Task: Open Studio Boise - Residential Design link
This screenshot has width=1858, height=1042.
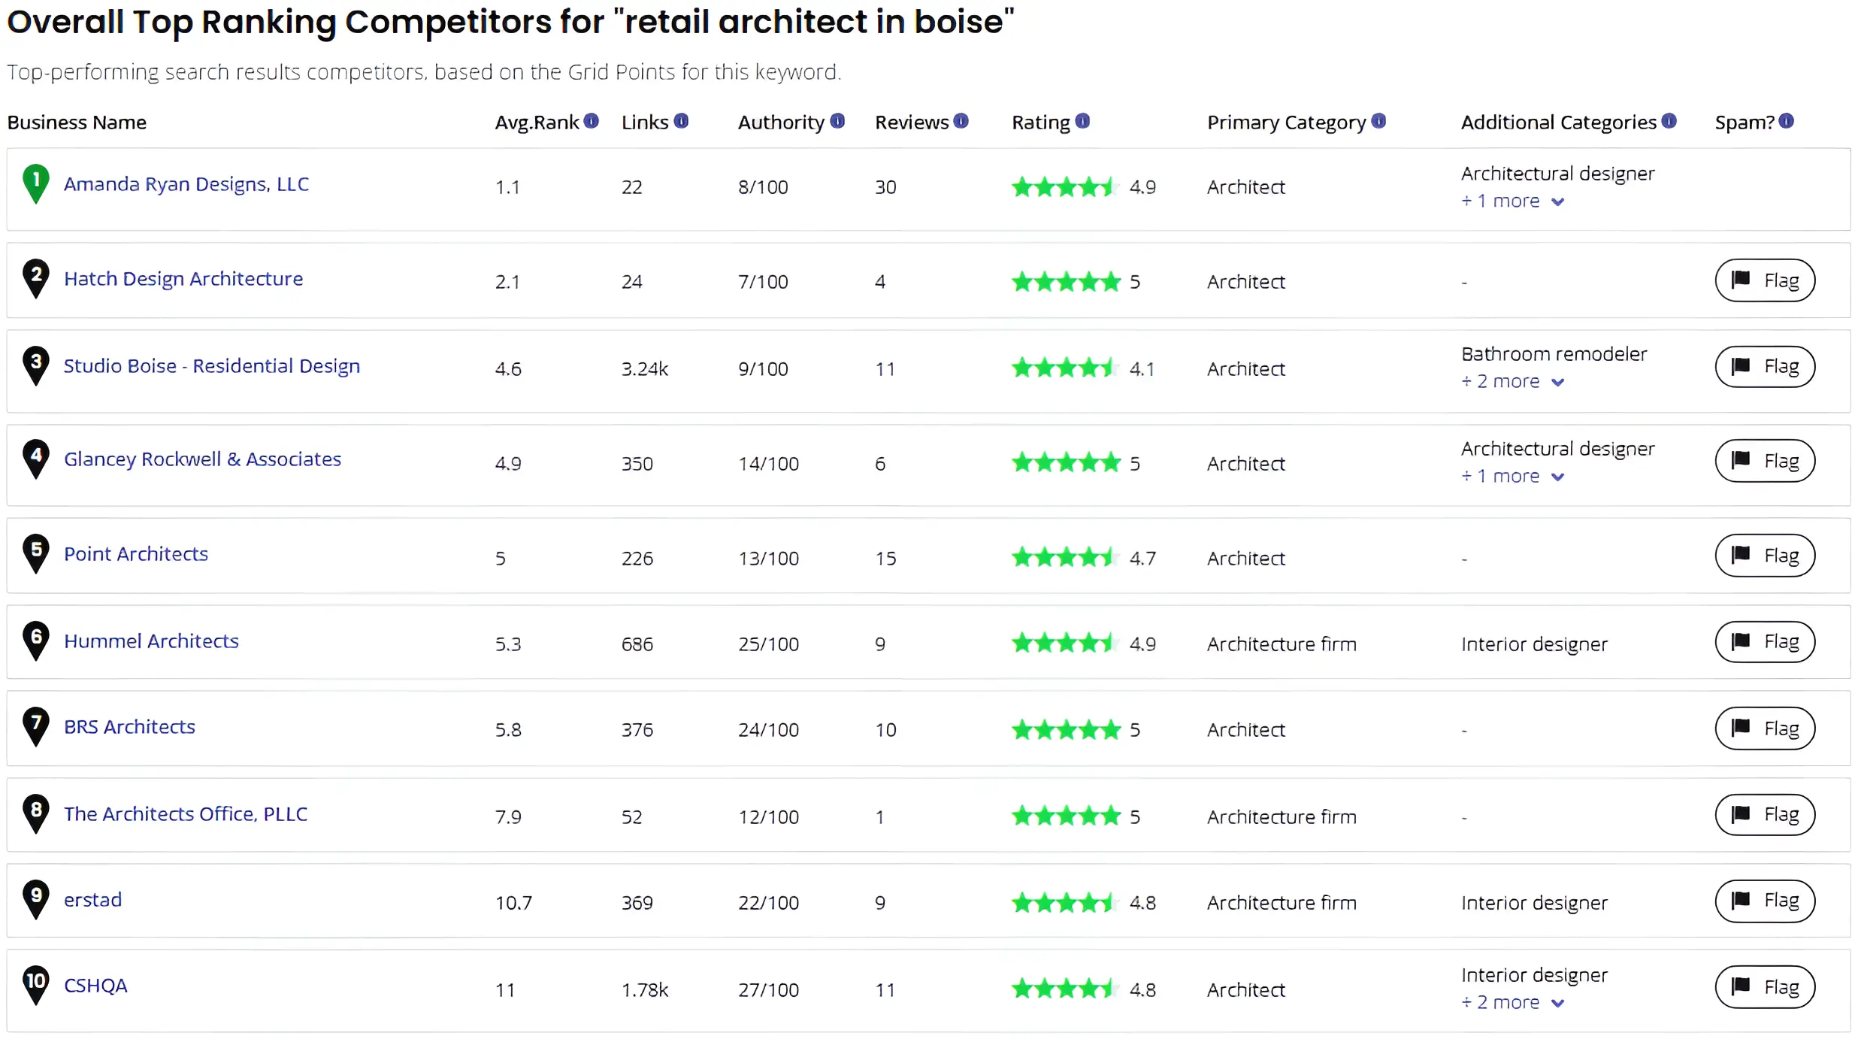Action: [x=212, y=366]
